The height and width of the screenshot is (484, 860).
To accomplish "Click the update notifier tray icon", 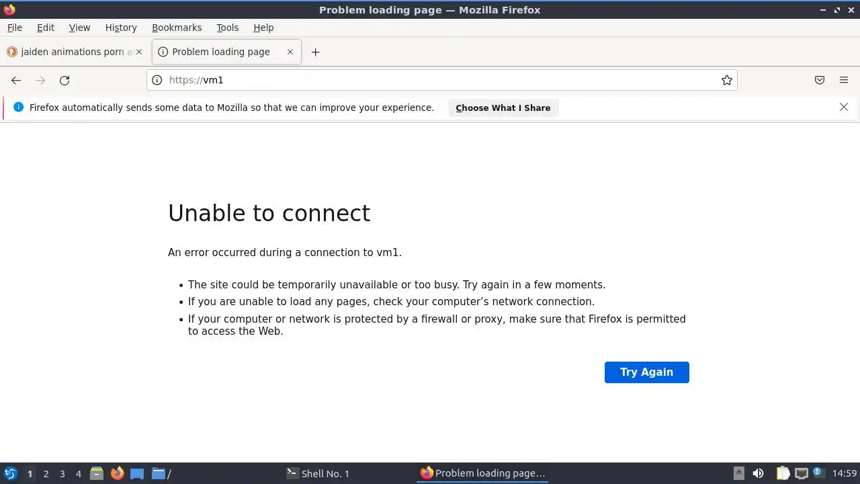I will (x=818, y=473).
